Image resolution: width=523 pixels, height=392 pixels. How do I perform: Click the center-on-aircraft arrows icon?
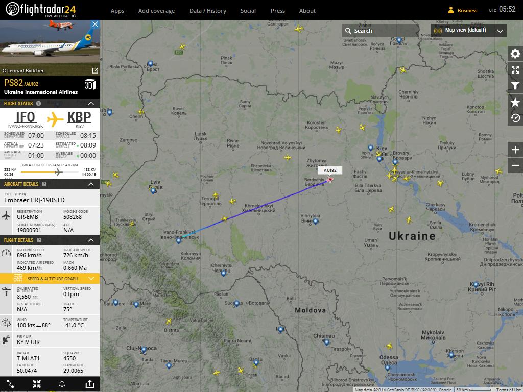(x=37, y=384)
